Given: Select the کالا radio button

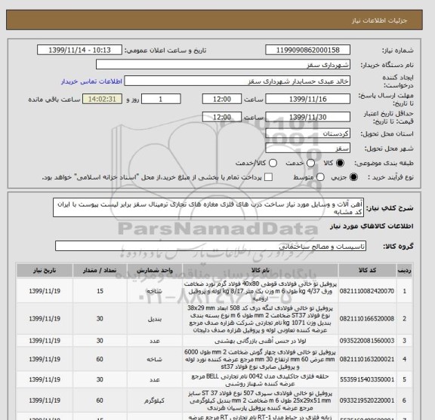Looking at the screenshot, I should click(340, 163).
